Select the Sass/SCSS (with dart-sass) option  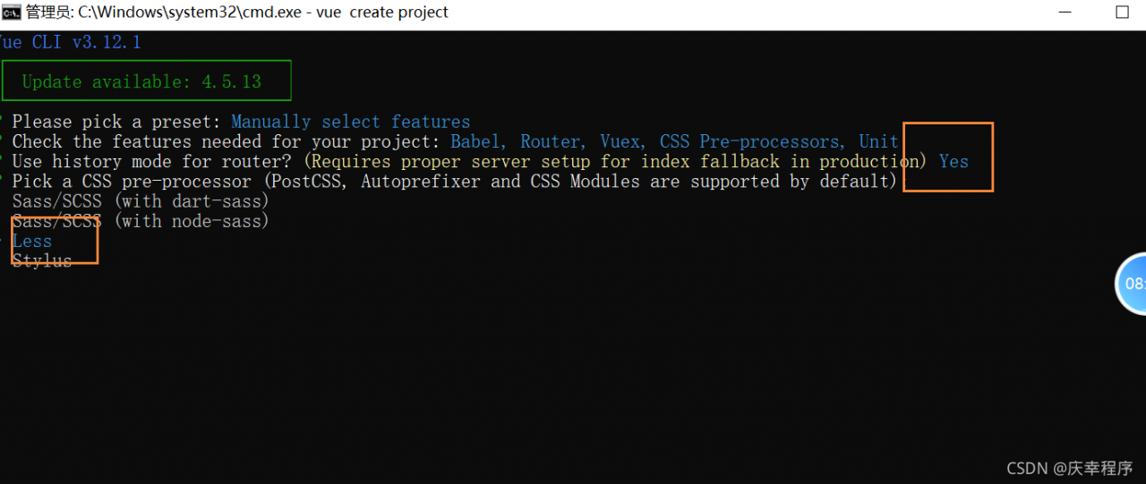[x=141, y=201]
